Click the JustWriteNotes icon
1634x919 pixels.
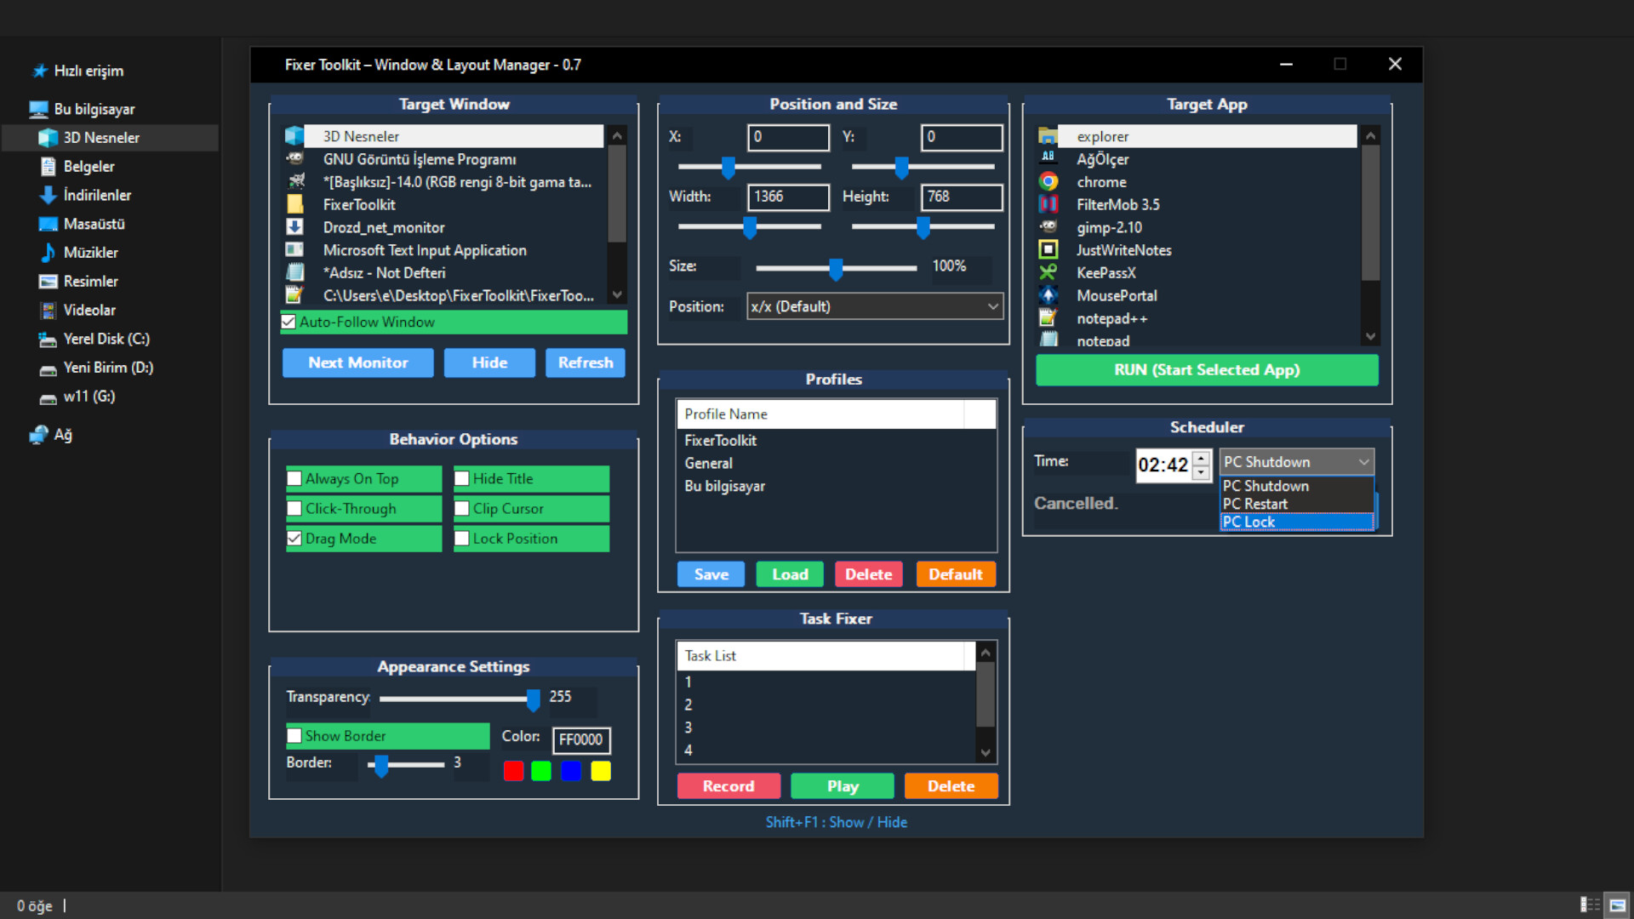coord(1048,250)
